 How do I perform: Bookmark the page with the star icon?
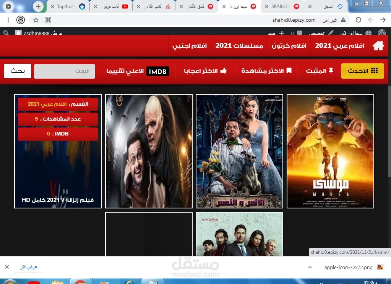coord(36,20)
